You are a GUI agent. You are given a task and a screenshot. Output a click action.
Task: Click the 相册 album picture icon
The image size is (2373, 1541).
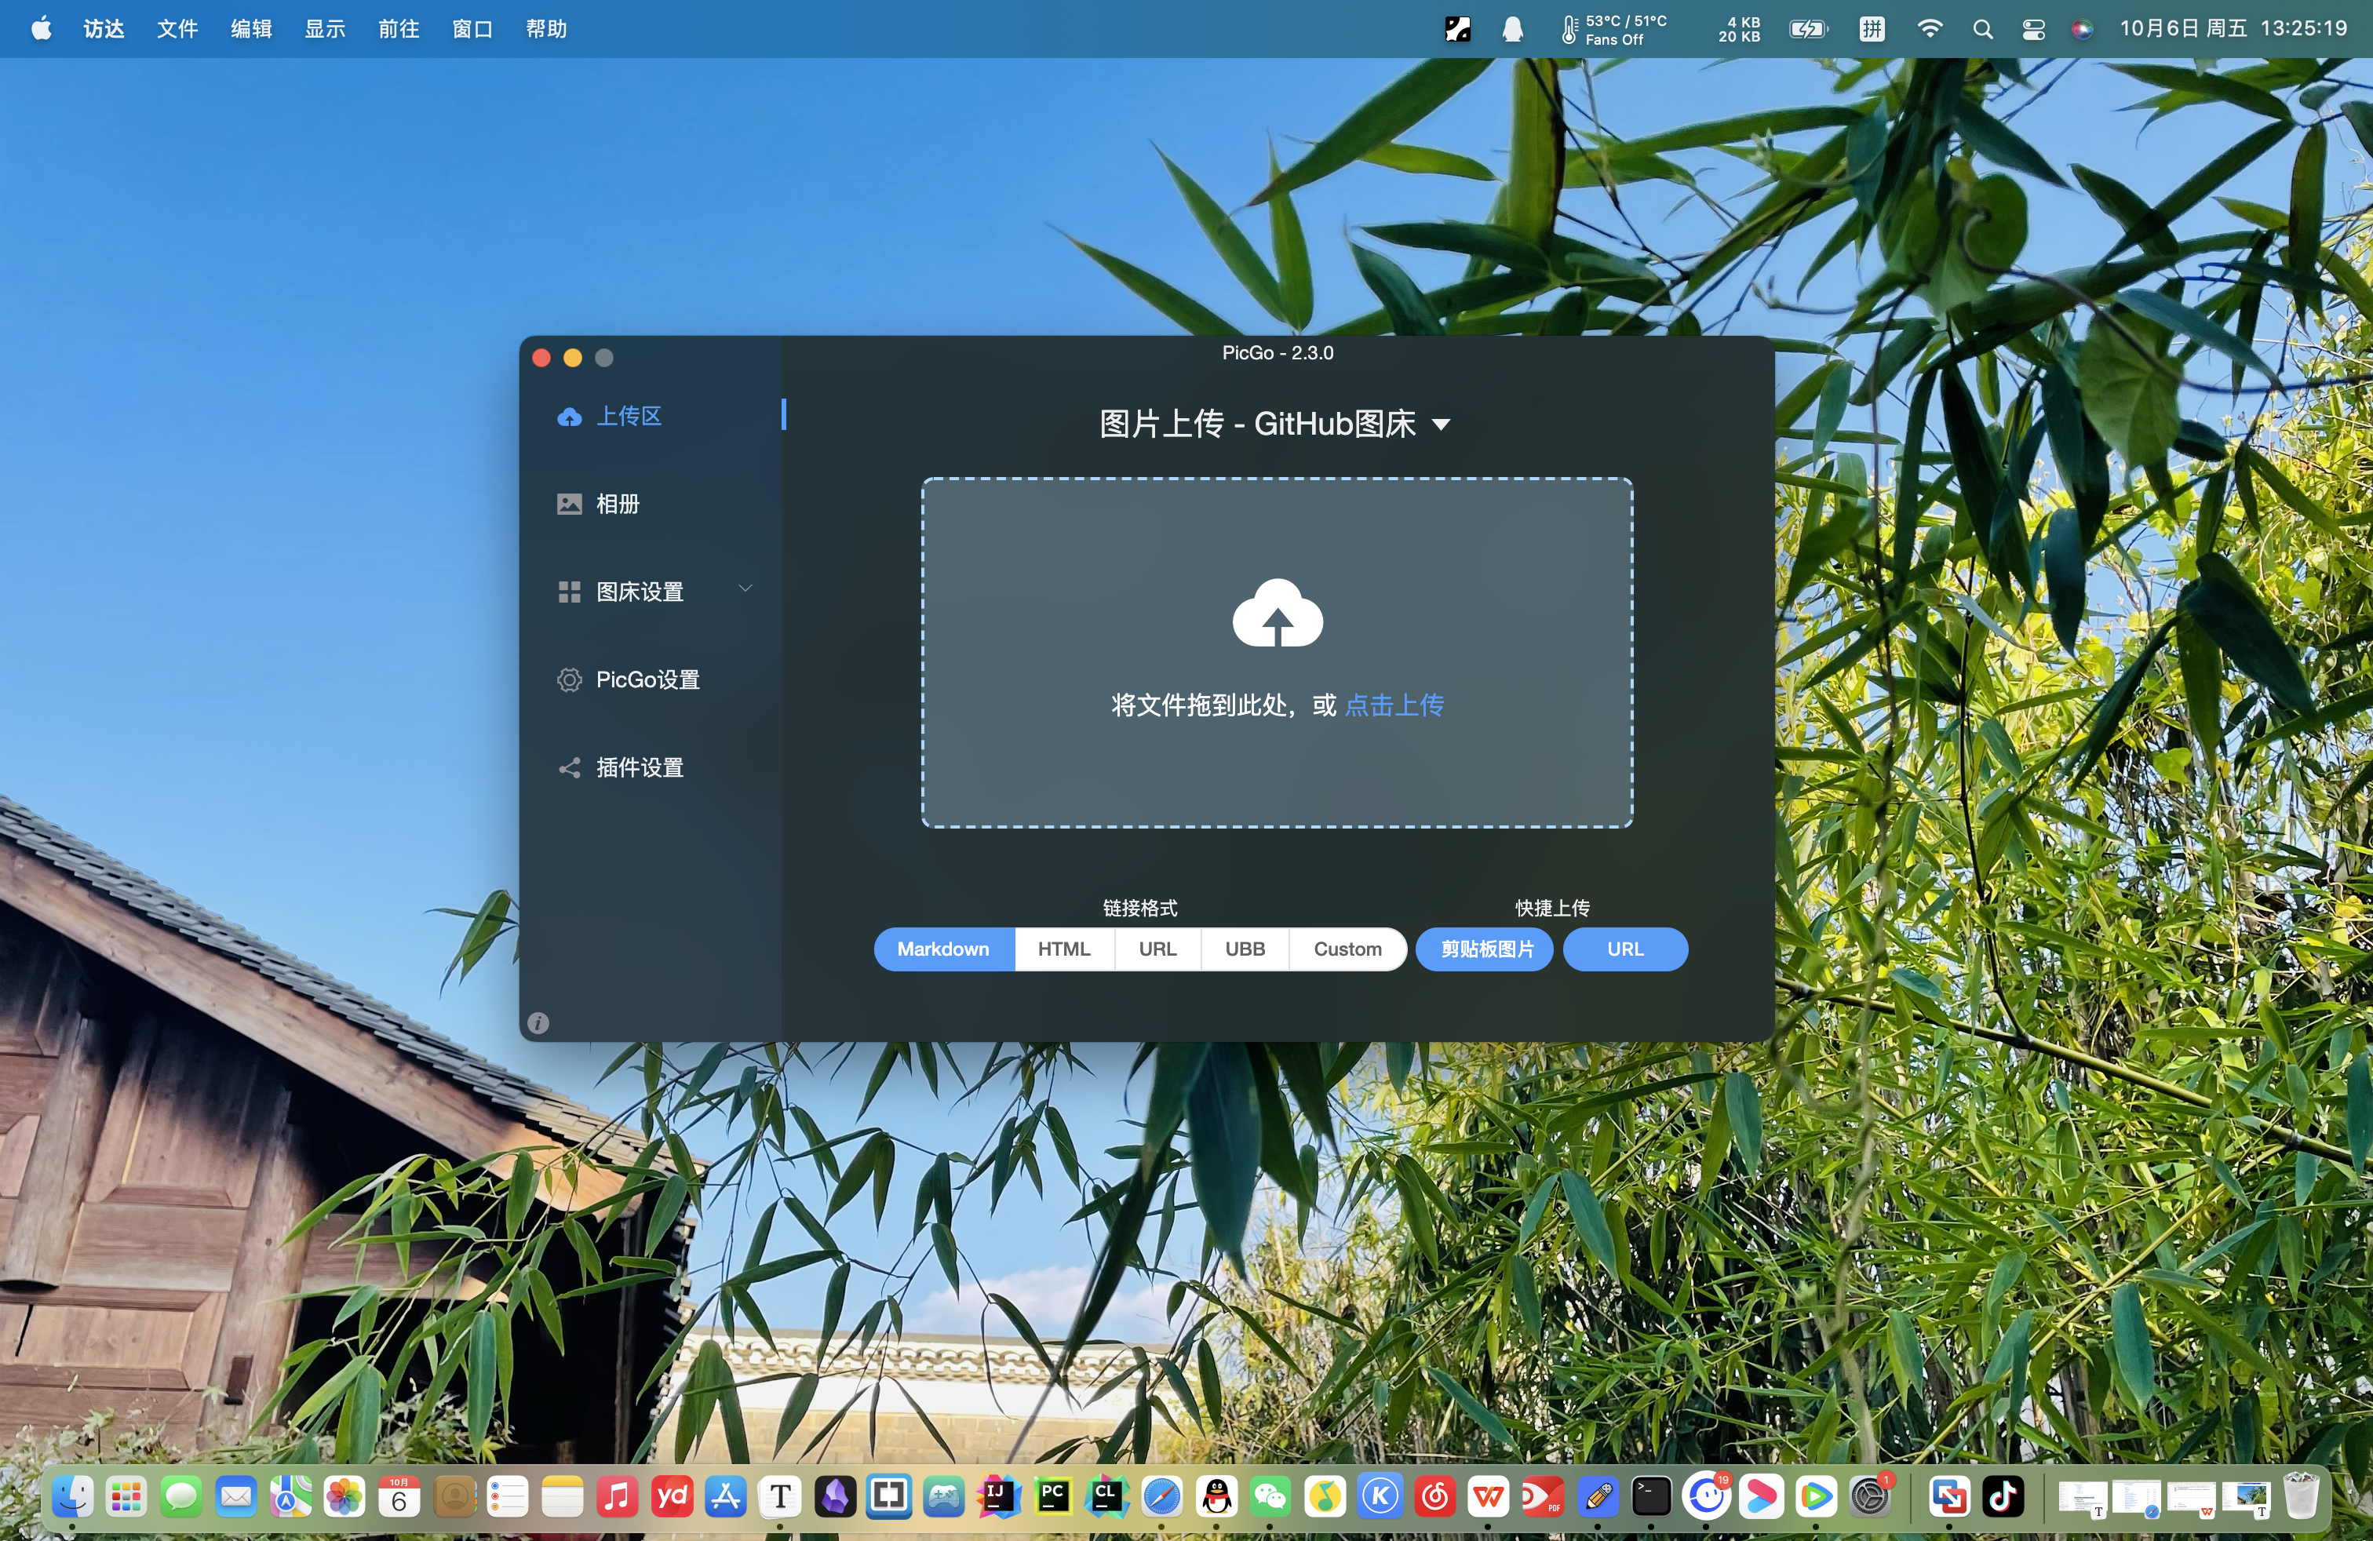[x=570, y=504]
